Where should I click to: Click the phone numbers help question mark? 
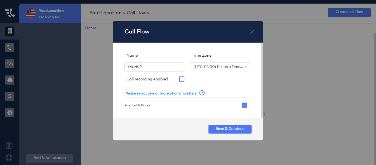pos(202,93)
